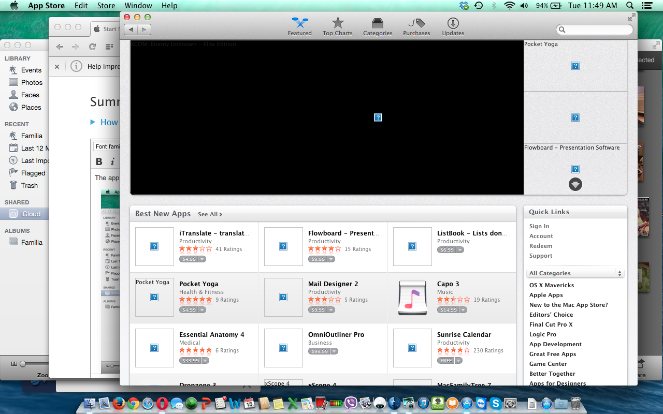663x414 pixels.
Task: Open the Pocket Yoga app thumbnail
Action: [x=154, y=298]
